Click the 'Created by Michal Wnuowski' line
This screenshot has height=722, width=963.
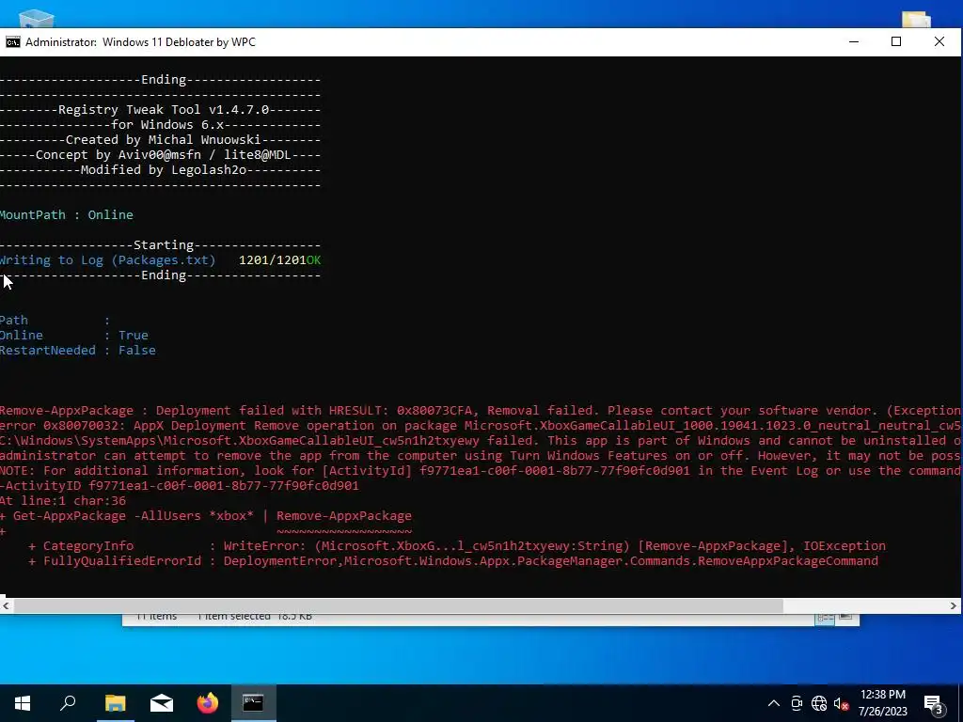tap(160, 140)
